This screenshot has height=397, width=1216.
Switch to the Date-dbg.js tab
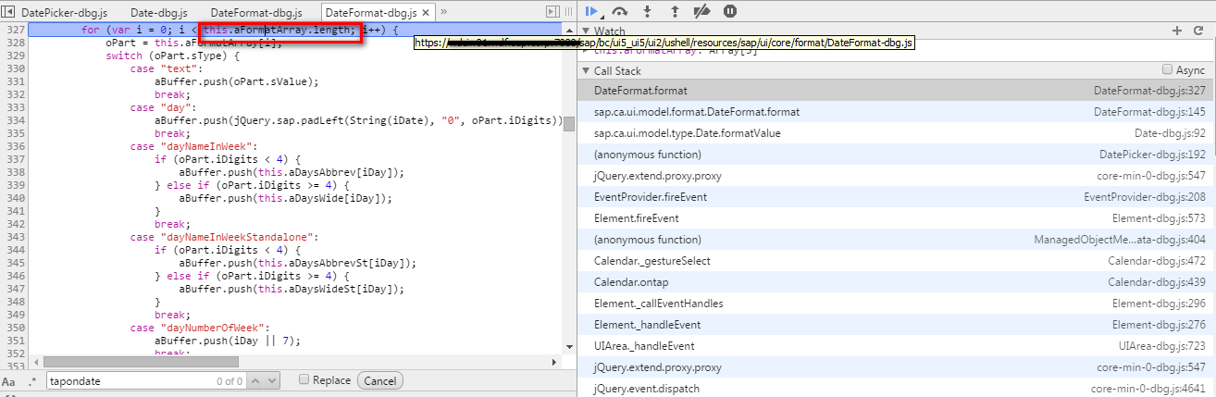point(159,13)
